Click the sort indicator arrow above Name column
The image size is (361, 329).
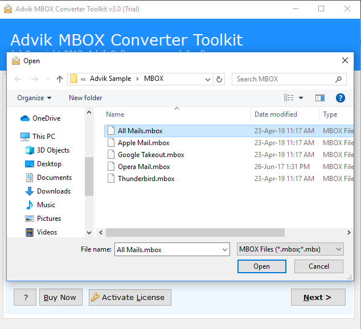[x=177, y=108]
